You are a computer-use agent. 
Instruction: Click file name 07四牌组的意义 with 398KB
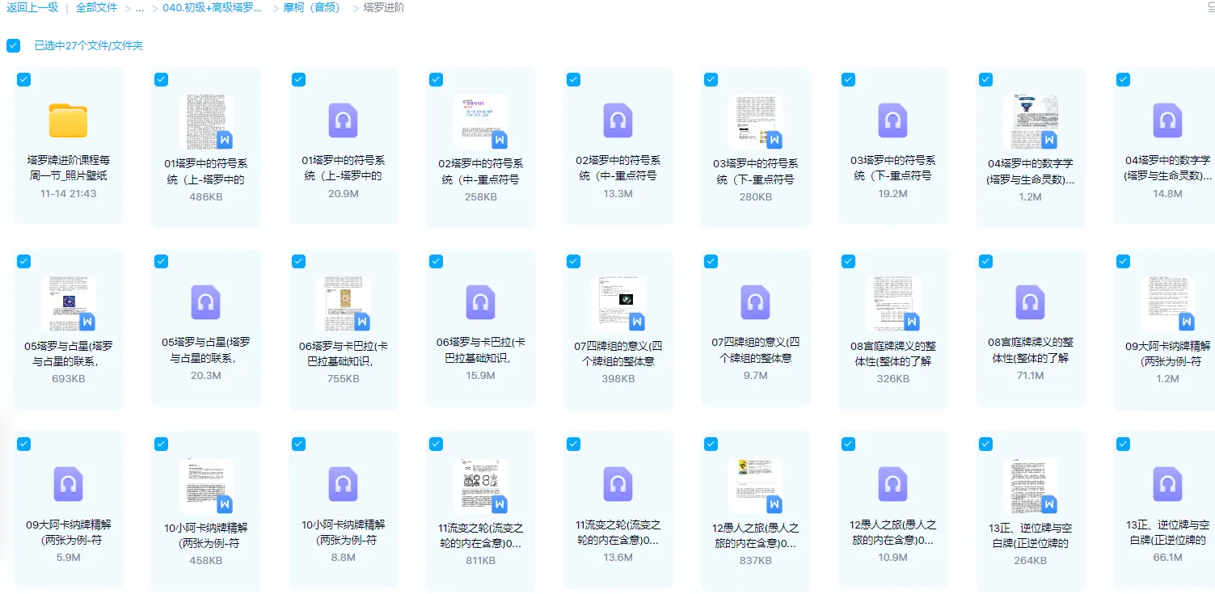click(618, 353)
